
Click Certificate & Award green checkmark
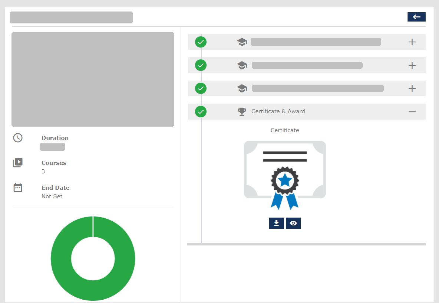201,111
